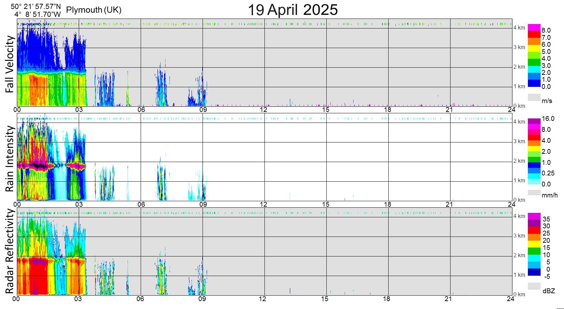
Task: Click the "0 km" height label on Radar Reflectivity
Action: click(519, 294)
